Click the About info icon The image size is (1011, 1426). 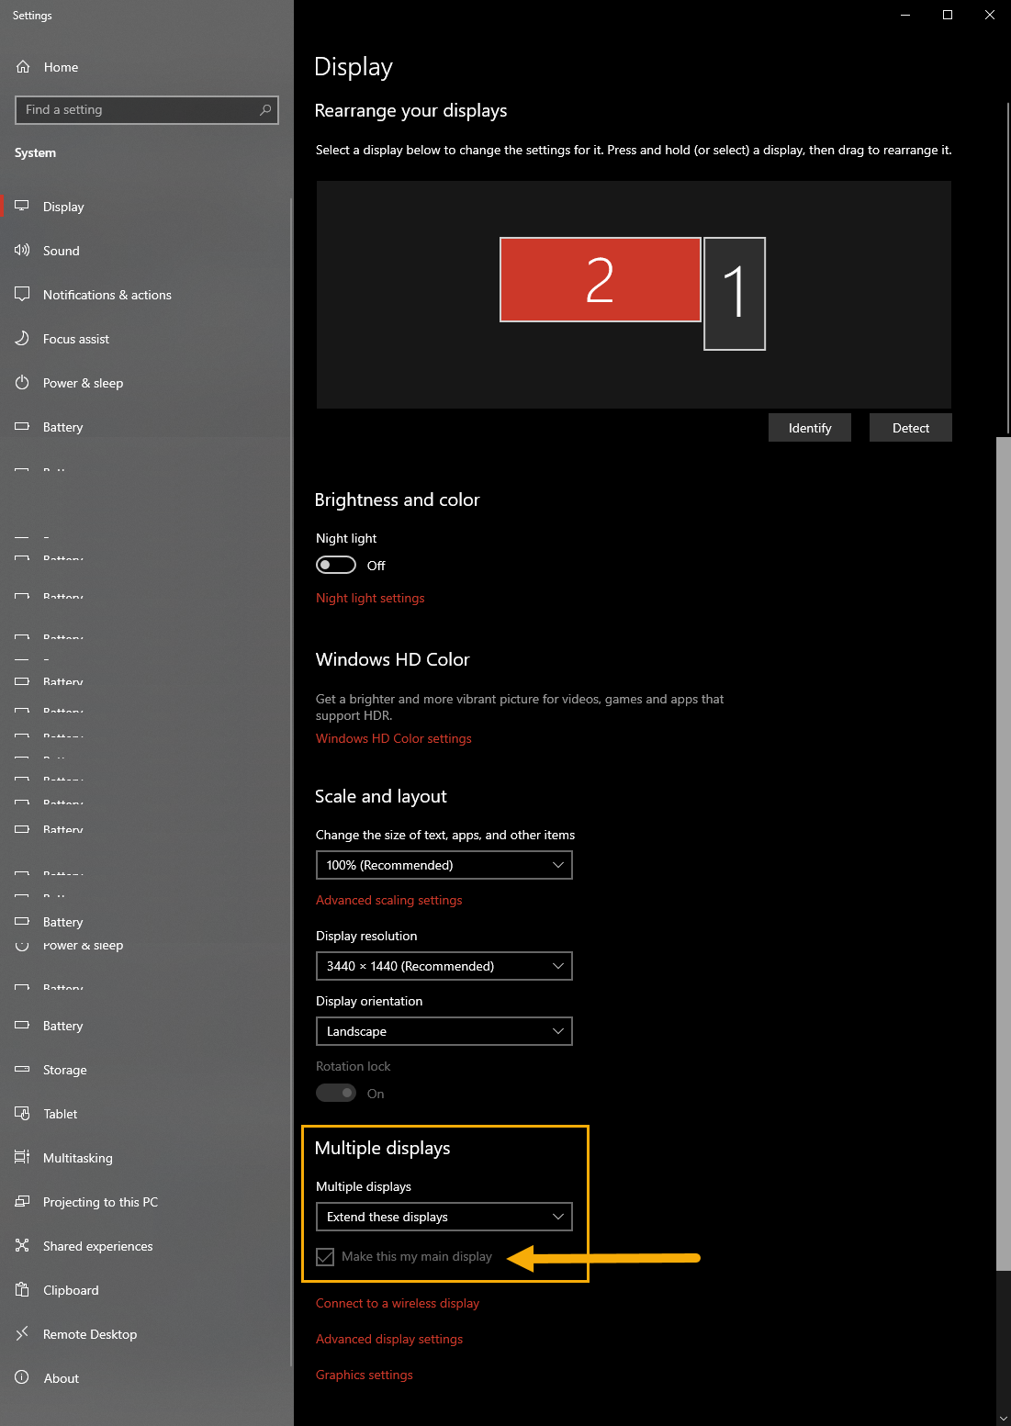tap(22, 1378)
